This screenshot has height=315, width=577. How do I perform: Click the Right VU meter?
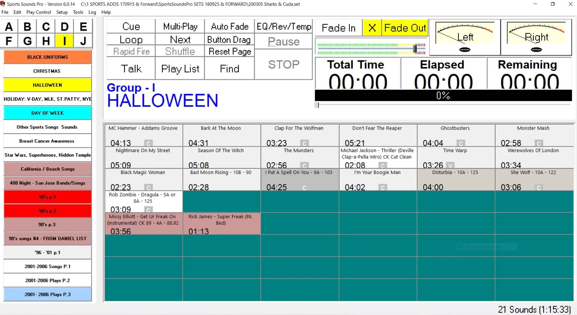coord(536,37)
